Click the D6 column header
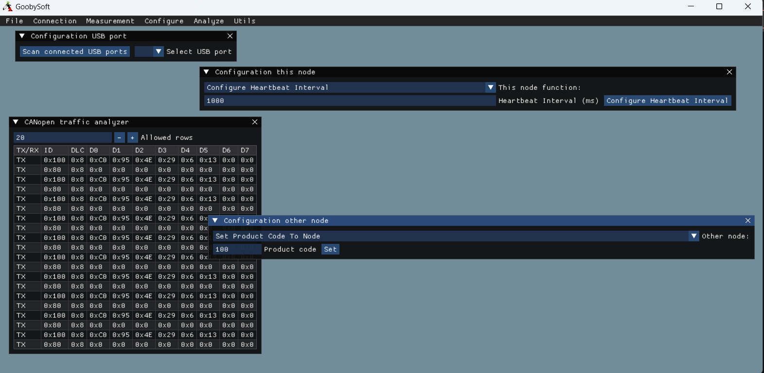764x373 pixels. (x=229, y=150)
